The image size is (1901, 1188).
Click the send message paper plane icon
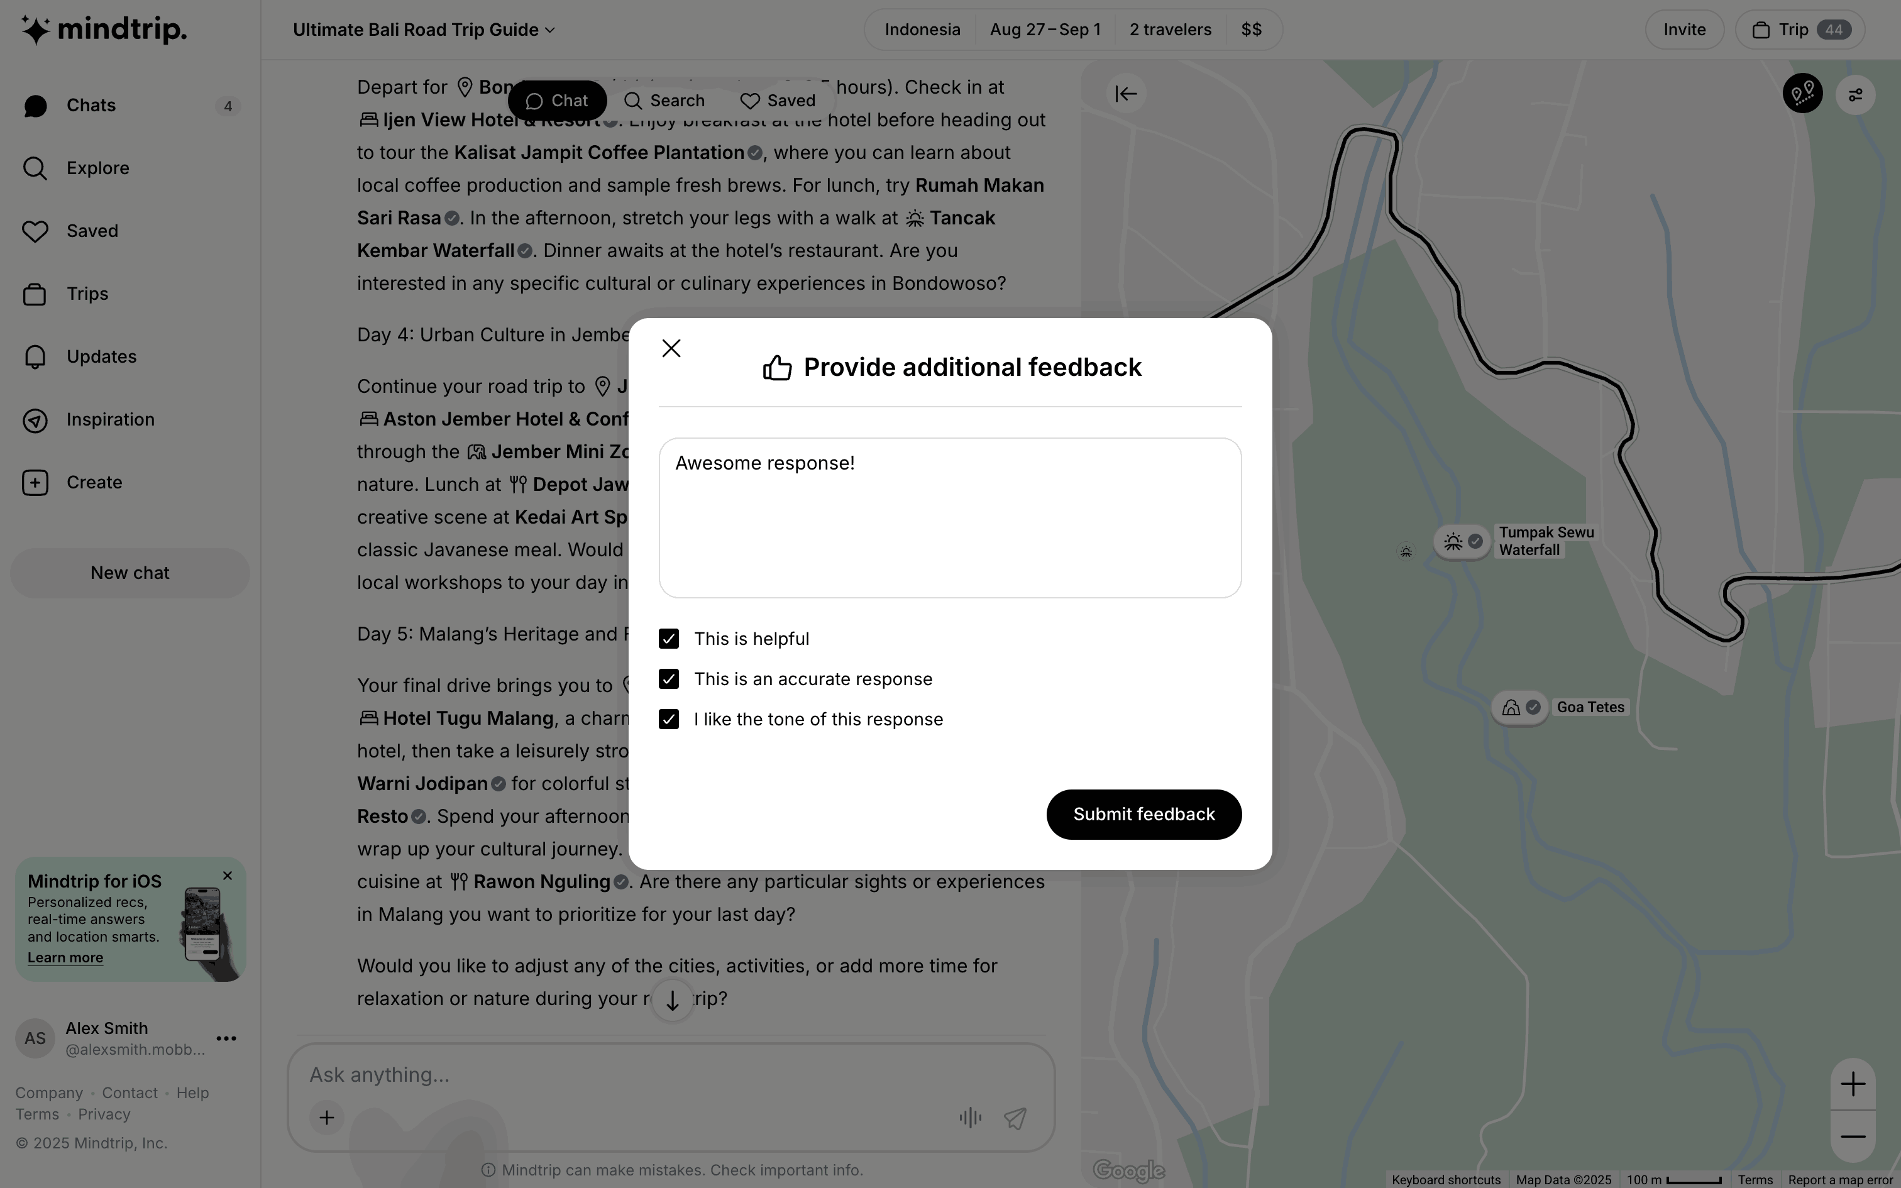click(1015, 1118)
